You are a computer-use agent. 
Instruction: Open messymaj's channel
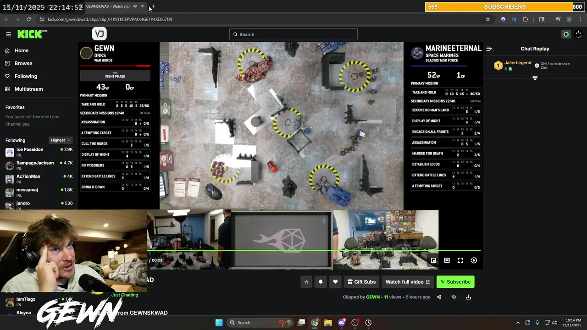pos(39,192)
